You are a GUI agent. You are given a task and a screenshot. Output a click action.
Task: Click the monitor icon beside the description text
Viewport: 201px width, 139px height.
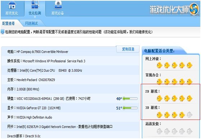coord(3,32)
